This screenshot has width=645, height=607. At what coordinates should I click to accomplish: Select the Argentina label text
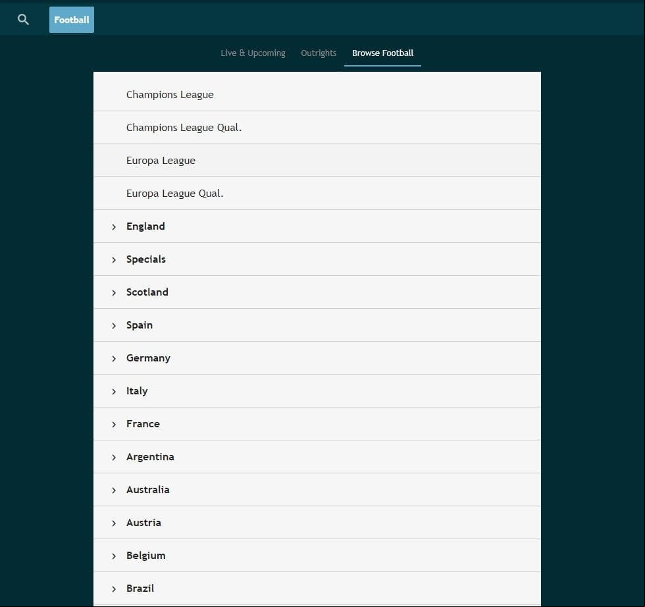tap(150, 457)
